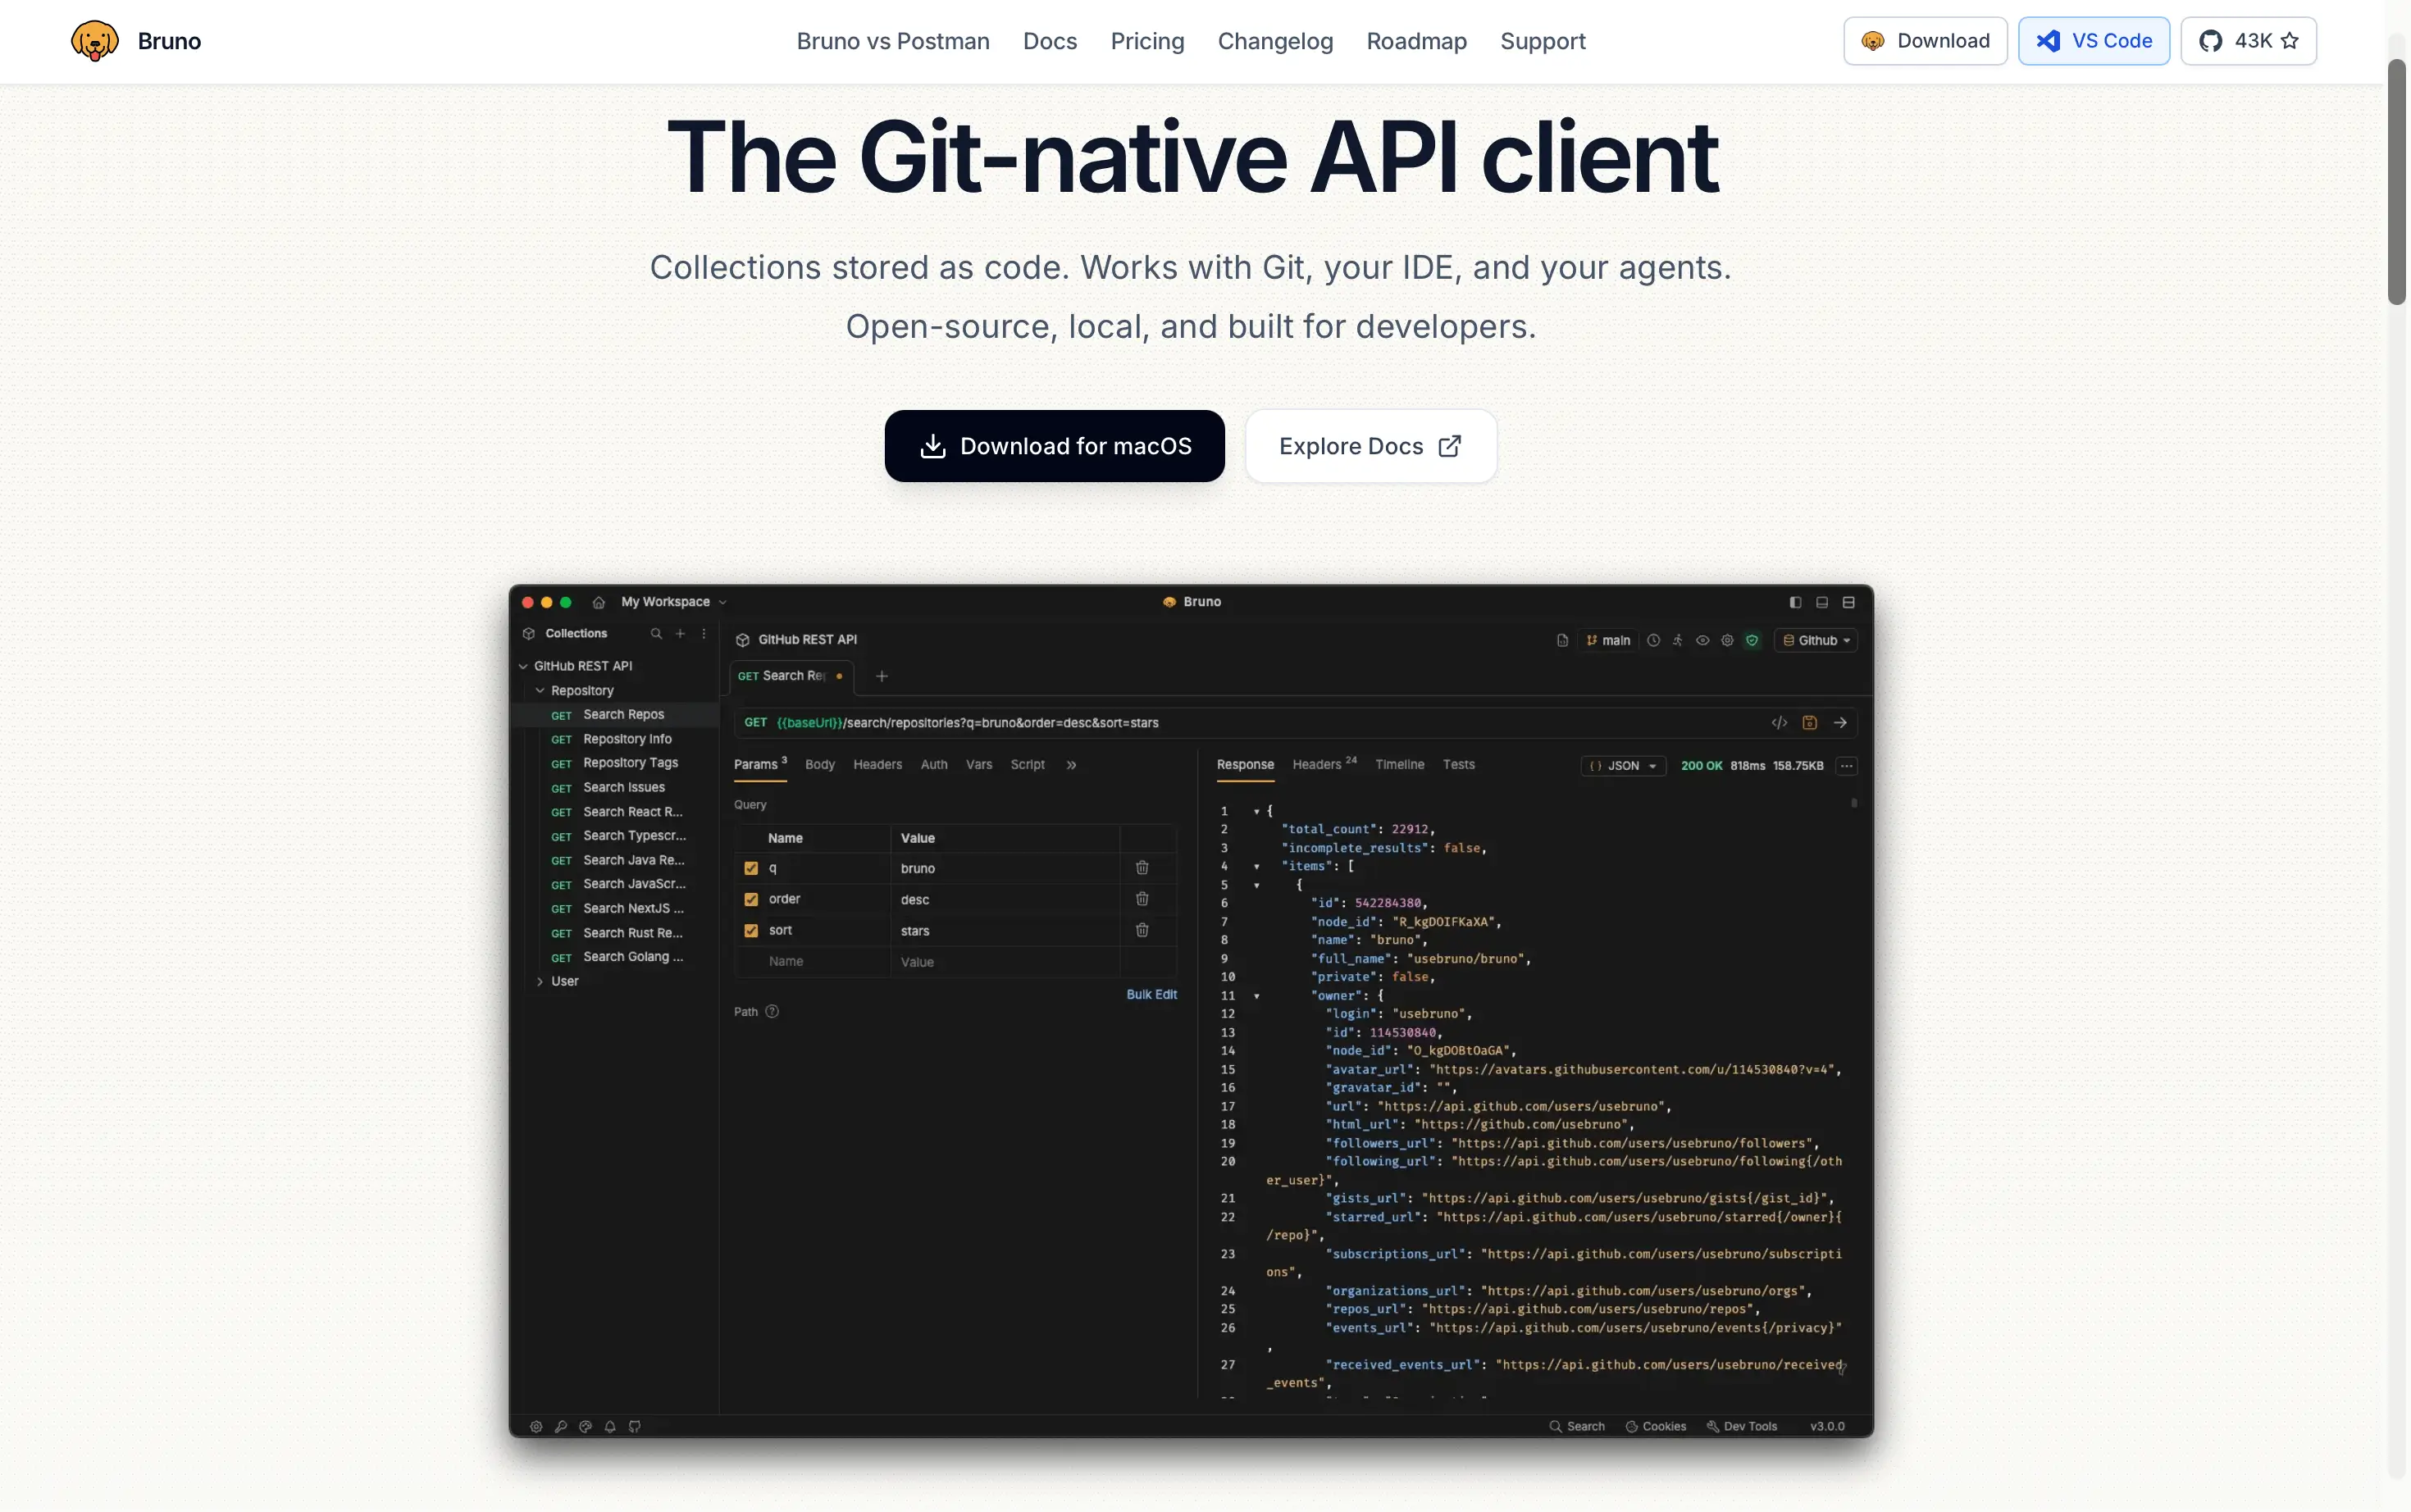2411x1512 pixels.
Task: Uncheck the order parameter checkbox
Action: point(751,900)
